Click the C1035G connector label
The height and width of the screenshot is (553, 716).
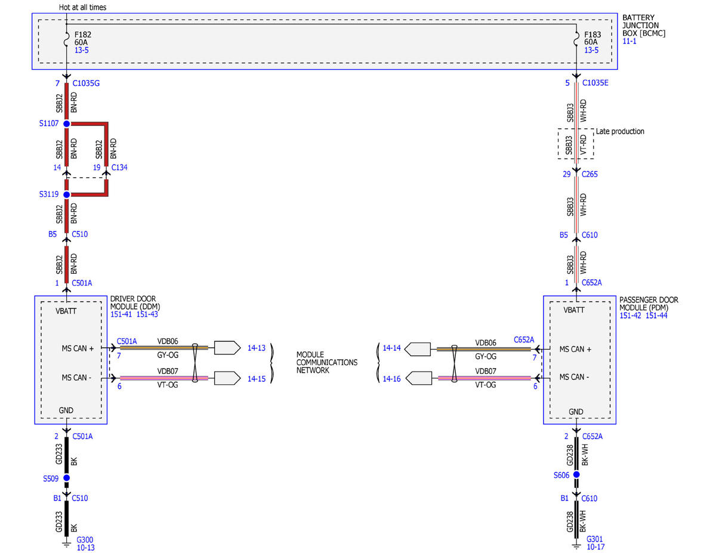[x=86, y=84]
